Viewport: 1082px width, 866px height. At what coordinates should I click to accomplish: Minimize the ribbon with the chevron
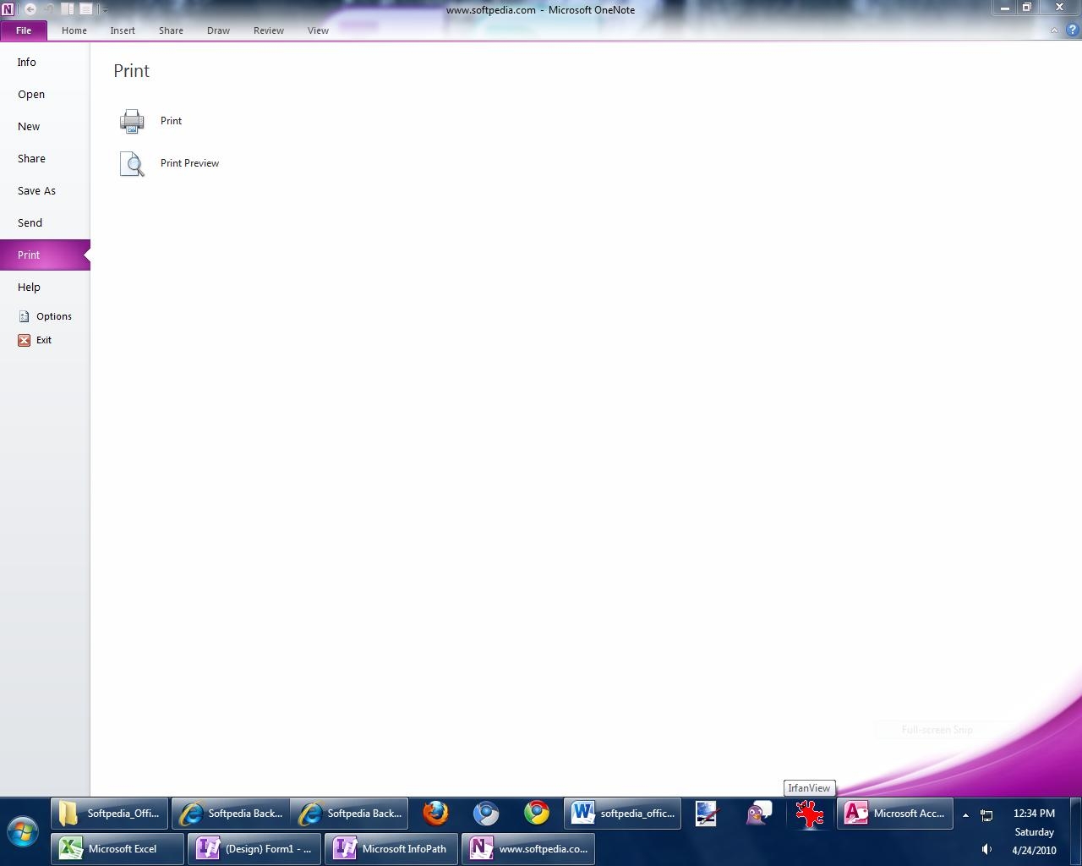coord(1054,30)
